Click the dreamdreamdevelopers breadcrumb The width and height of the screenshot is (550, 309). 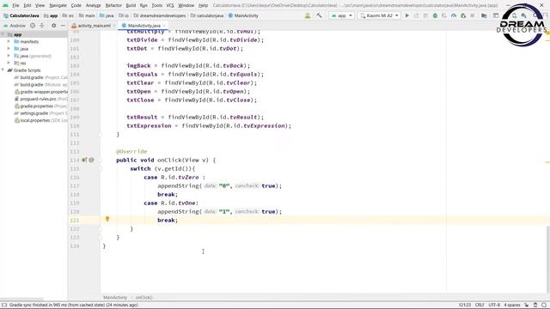click(x=160, y=15)
